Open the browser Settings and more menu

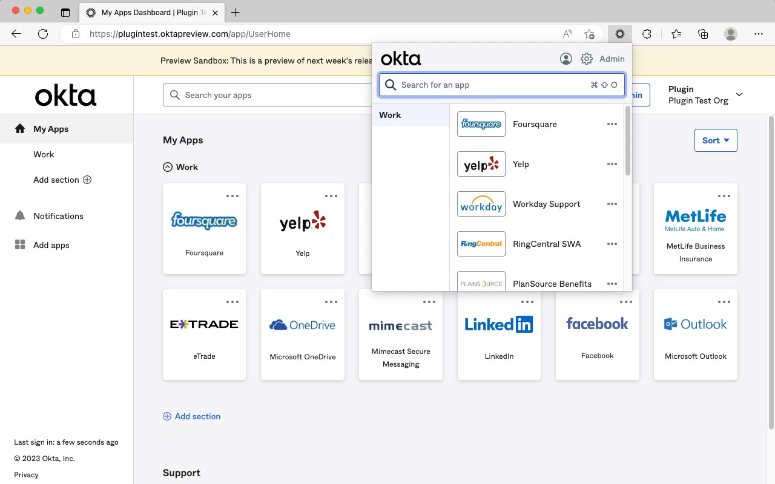pyautogui.click(x=759, y=34)
